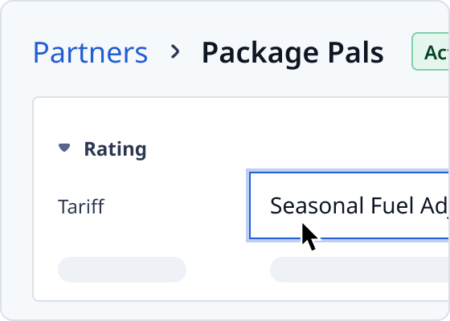This screenshot has height=321, width=450.
Task: Collapse the Rating section using its triangle
Action: pos(64,148)
